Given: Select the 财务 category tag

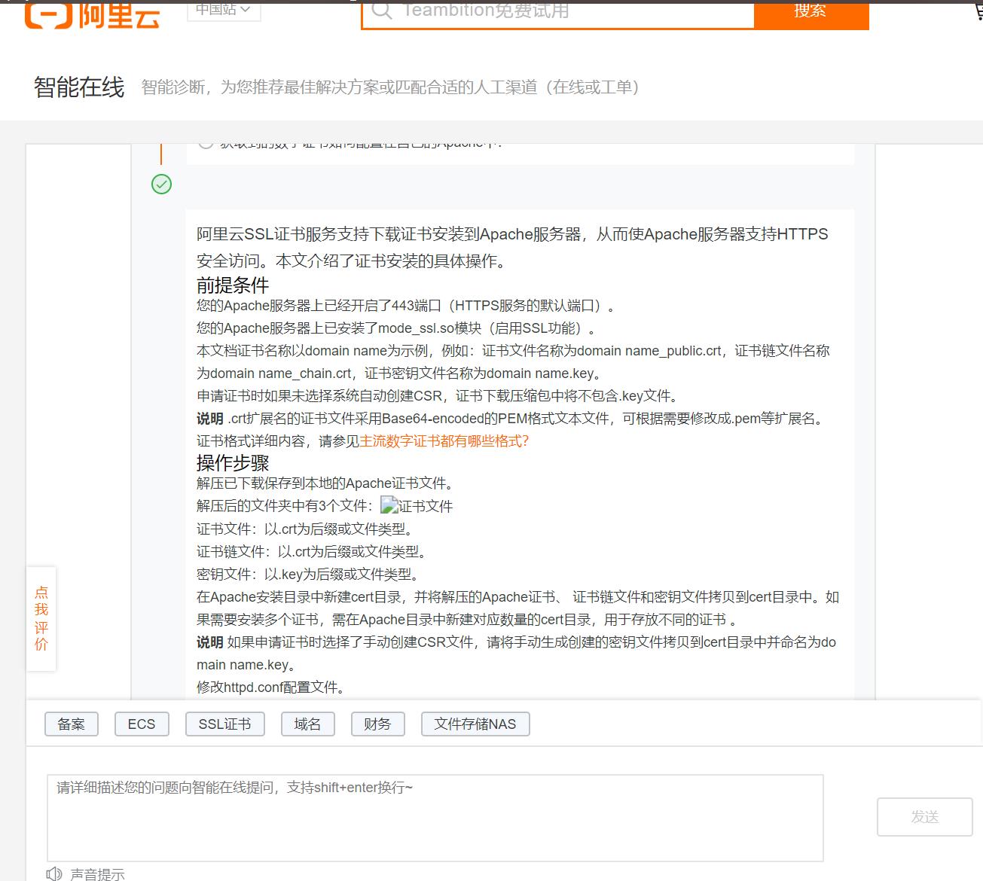Looking at the screenshot, I should coord(377,724).
